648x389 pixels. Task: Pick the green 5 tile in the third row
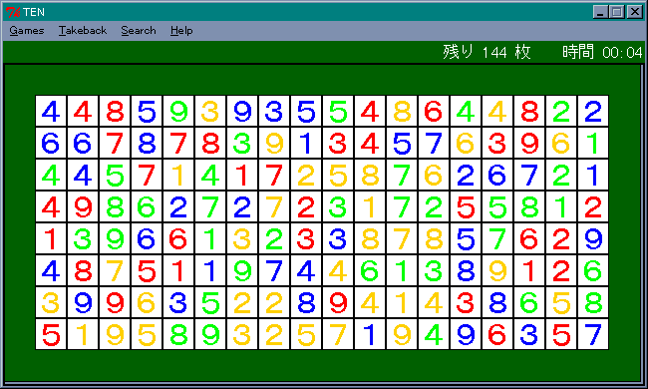point(115,175)
